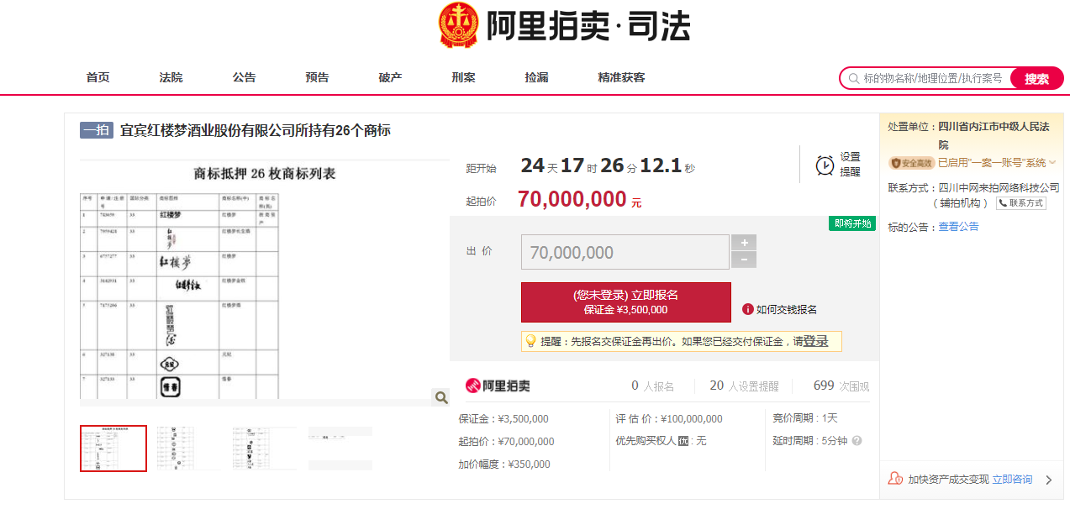Viewport: 1070px width, 509px height.
Task: Click the 设置提醒 alarm clock icon
Action: click(x=825, y=165)
